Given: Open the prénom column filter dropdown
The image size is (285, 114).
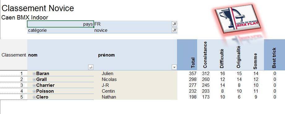Looking at the screenshot, I should (x=174, y=67).
